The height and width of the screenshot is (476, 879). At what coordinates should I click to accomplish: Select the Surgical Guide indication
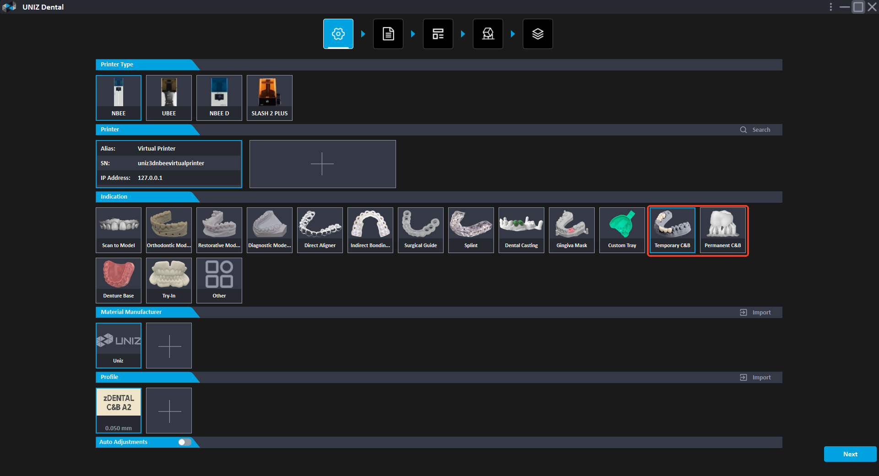420,230
